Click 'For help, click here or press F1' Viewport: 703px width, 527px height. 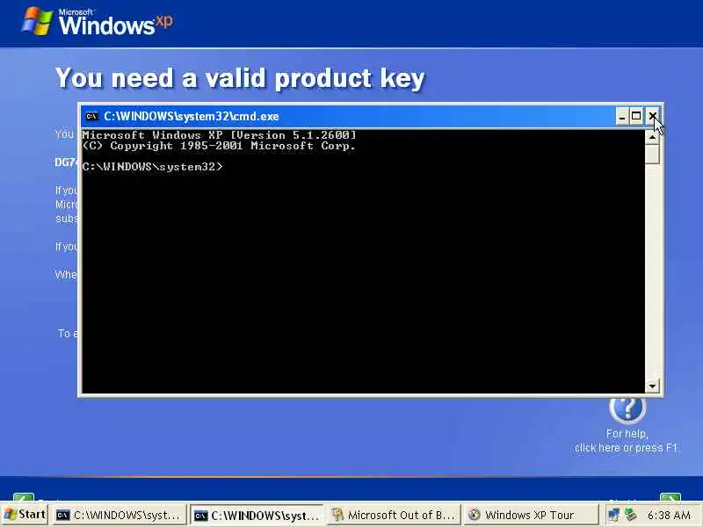pos(627,441)
